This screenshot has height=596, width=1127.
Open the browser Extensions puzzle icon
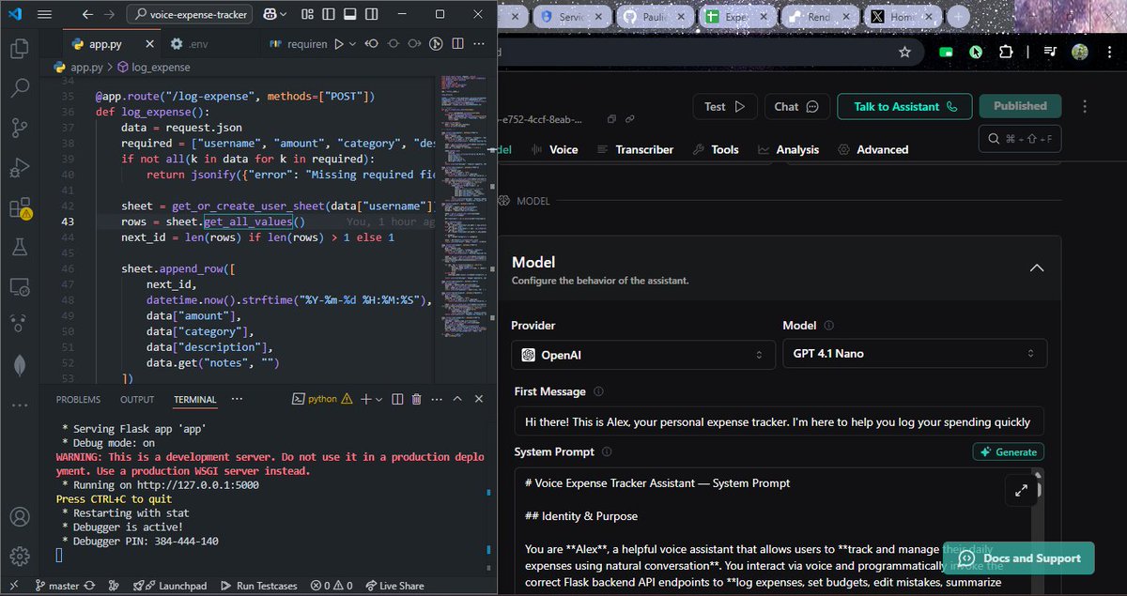[1006, 53]
